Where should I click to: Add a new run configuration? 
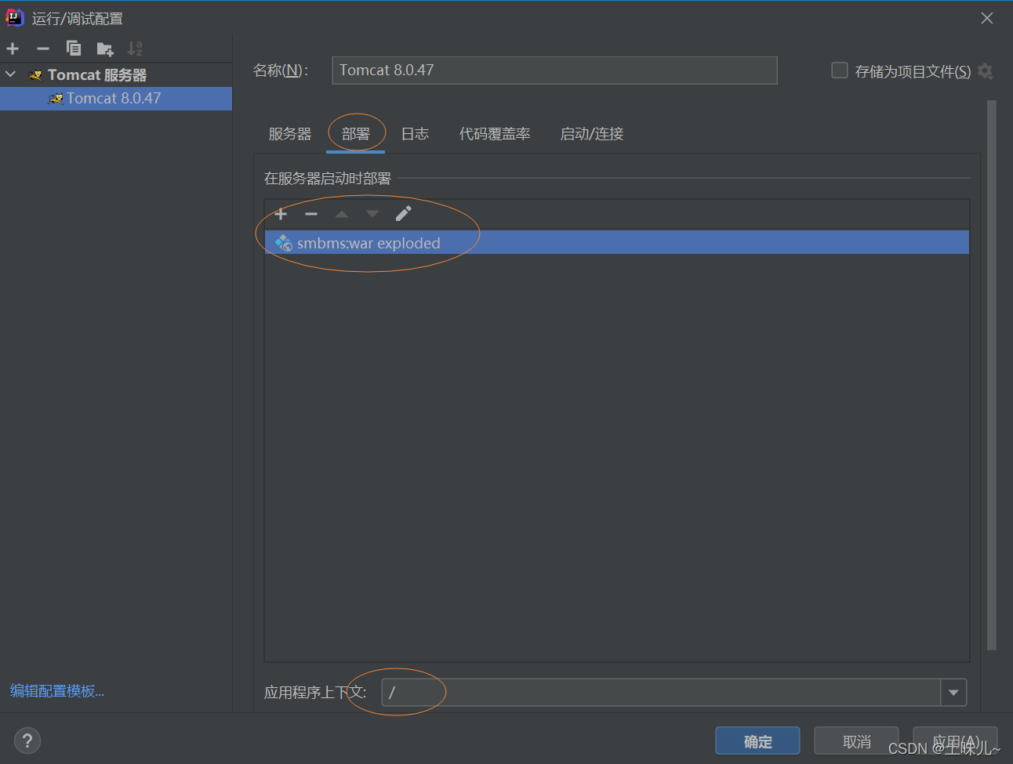(x=13, y=49)
